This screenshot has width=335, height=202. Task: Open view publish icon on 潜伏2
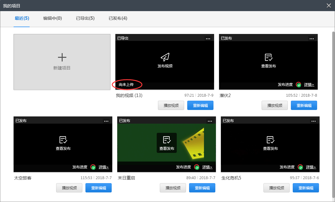(x=269, y=57)
